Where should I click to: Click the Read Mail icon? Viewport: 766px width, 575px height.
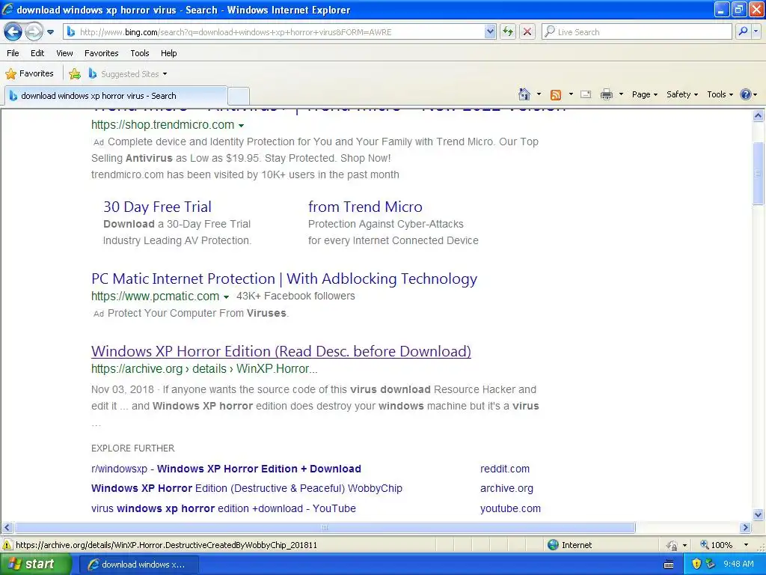(x=586, y=94)
